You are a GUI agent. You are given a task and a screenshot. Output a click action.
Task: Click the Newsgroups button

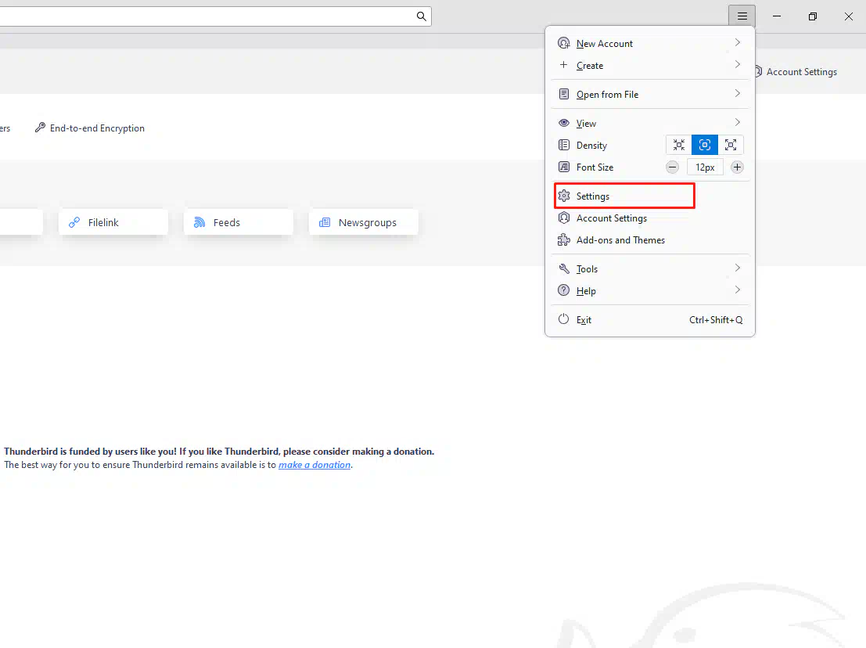tap(364, 222)
